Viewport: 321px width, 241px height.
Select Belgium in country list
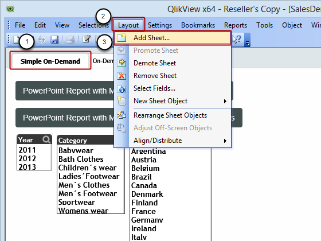click(170, 168)
